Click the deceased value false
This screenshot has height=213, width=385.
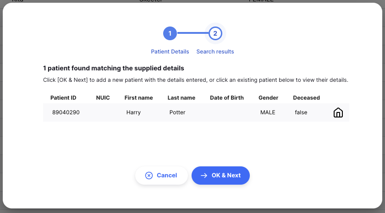pyautogui.click(x=301, y=112)
